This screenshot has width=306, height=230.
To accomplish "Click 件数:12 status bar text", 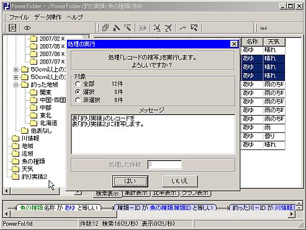I will coord(89,224).
